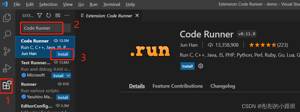Open the Terminal menu
This screenshot has width=300, height=112.
(x=112, y=4)
